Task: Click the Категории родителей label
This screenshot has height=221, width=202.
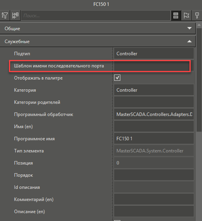Action: [x=37, y=102]
